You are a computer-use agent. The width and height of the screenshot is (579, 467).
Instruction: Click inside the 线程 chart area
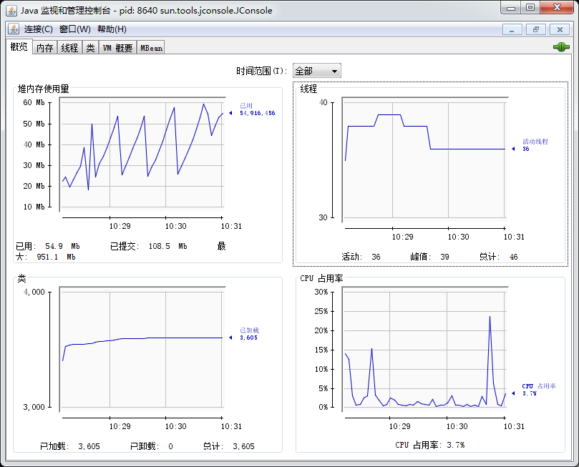pyautogui.click(x=424, y=159)
